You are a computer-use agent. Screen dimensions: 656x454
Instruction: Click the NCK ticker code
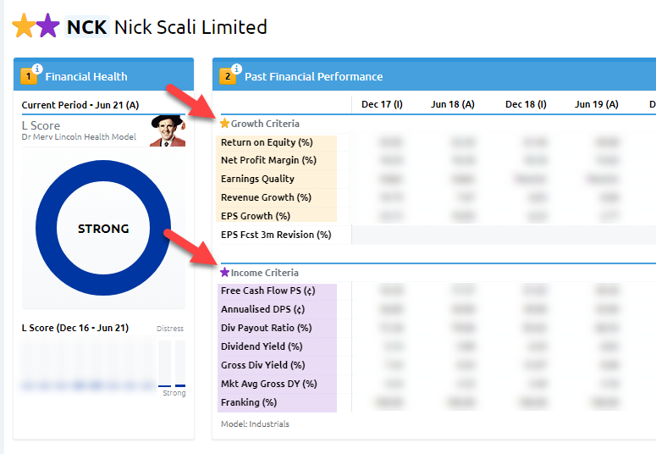[x=86, y=27]
